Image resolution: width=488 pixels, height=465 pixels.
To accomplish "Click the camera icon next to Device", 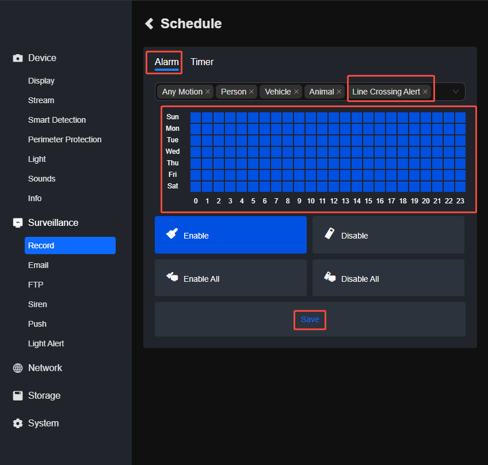I will pos(18,58).
